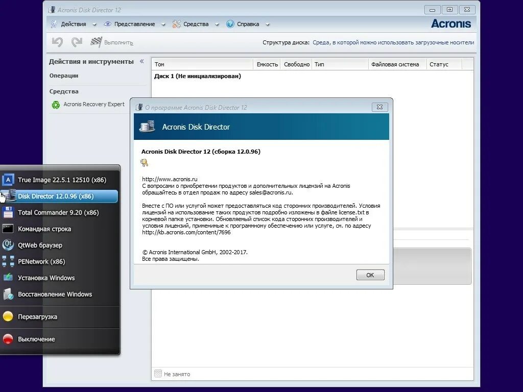Image resolution: width=523 pixels, height=392 pixels.
Task: Click the disk stack icon in dialog banner
Action: (x=147, y=127)
